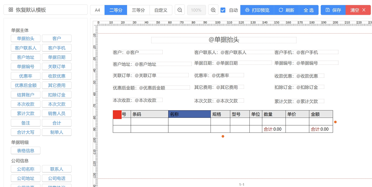Add the 扣除订金 sidebar field

click(x=57, y=95)
